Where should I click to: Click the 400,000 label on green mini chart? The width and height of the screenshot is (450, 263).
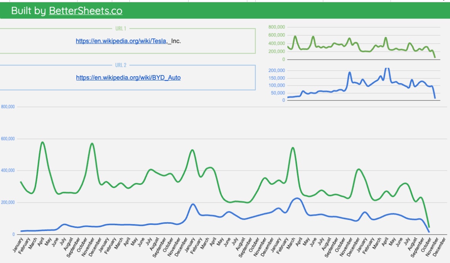(x=276, y=43)
